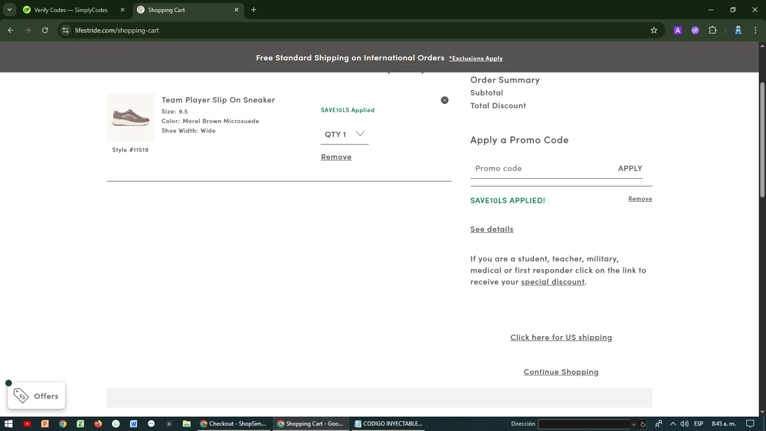
Task: Open the Chrome profile avatar
Action: click(738, 30)
